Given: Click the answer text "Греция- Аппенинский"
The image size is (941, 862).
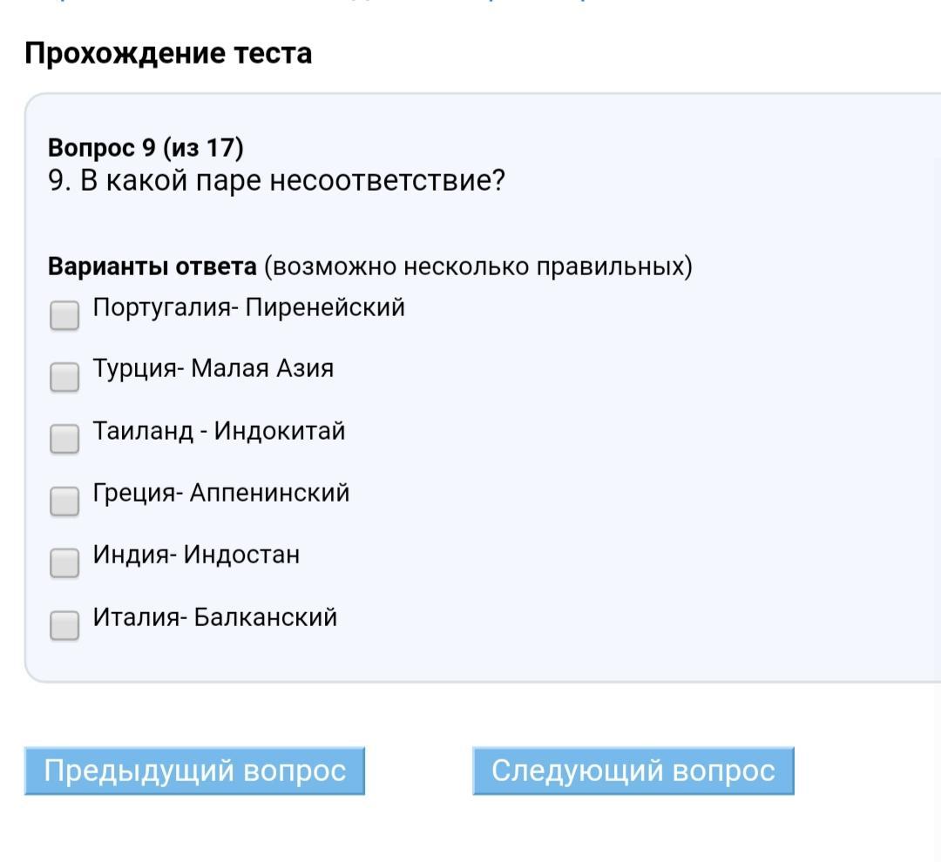Looking at the screenshot, I should (x=221, y=493).
